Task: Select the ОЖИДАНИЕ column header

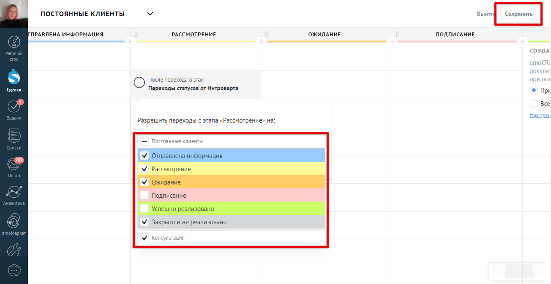Action: tap(324, 34)
